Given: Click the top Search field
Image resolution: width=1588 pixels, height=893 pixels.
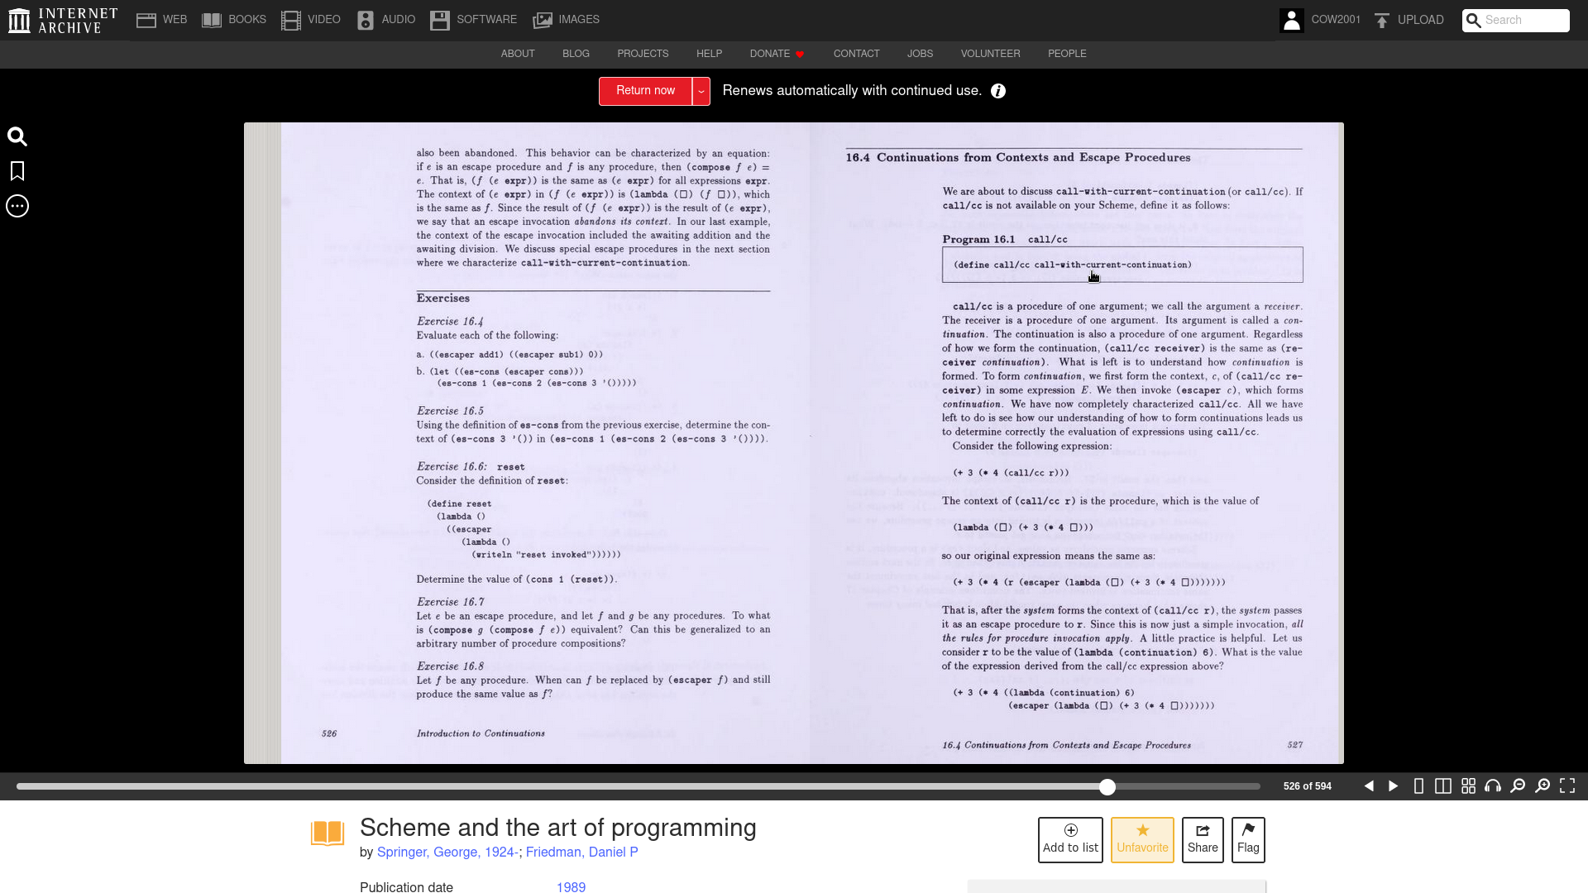Looking at the screenshot, I should tap(1516, 21).
